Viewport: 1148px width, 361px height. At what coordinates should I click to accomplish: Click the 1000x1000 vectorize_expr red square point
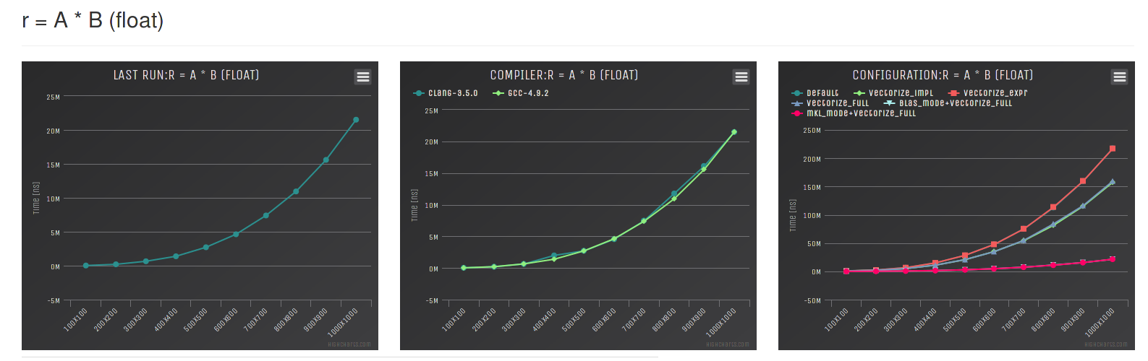pyautogui.click(x=1113, y=149)
